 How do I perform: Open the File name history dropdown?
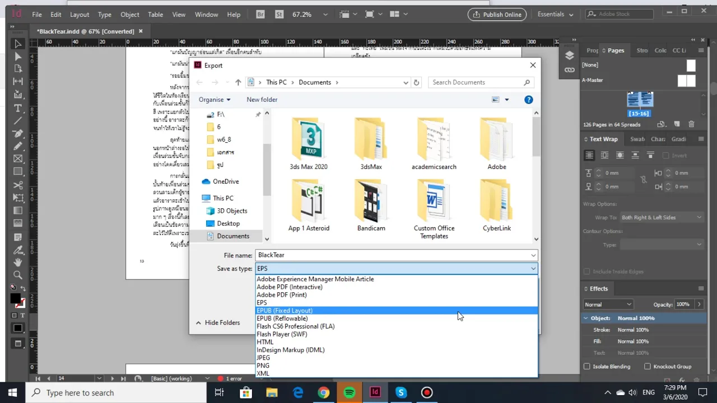(533, 255)
